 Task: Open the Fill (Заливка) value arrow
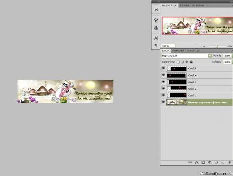coord(232,62)
